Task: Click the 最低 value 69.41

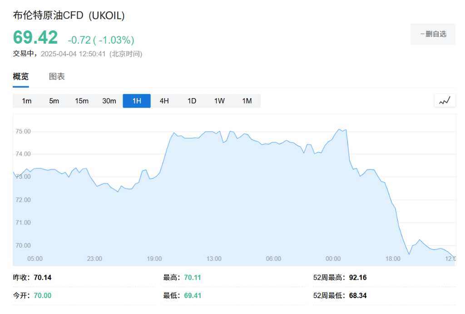Action: tap(192, 295)
